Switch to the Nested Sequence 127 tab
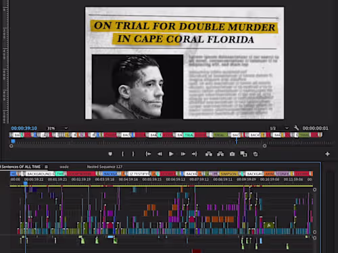 (105, 167)
